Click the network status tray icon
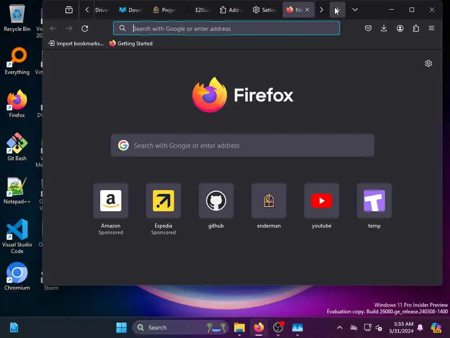 pos(367,327)
